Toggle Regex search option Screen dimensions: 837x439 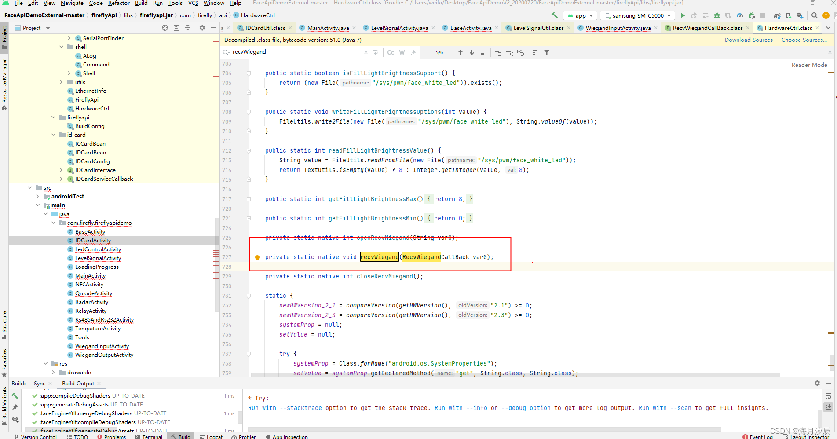point(413,52)
